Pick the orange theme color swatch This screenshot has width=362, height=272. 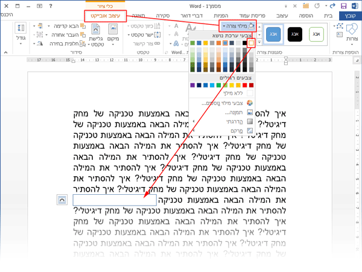218,43
